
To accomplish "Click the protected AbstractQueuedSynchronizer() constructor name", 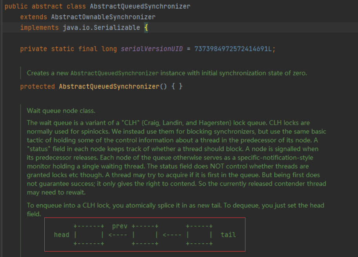I will coord(109,86).
